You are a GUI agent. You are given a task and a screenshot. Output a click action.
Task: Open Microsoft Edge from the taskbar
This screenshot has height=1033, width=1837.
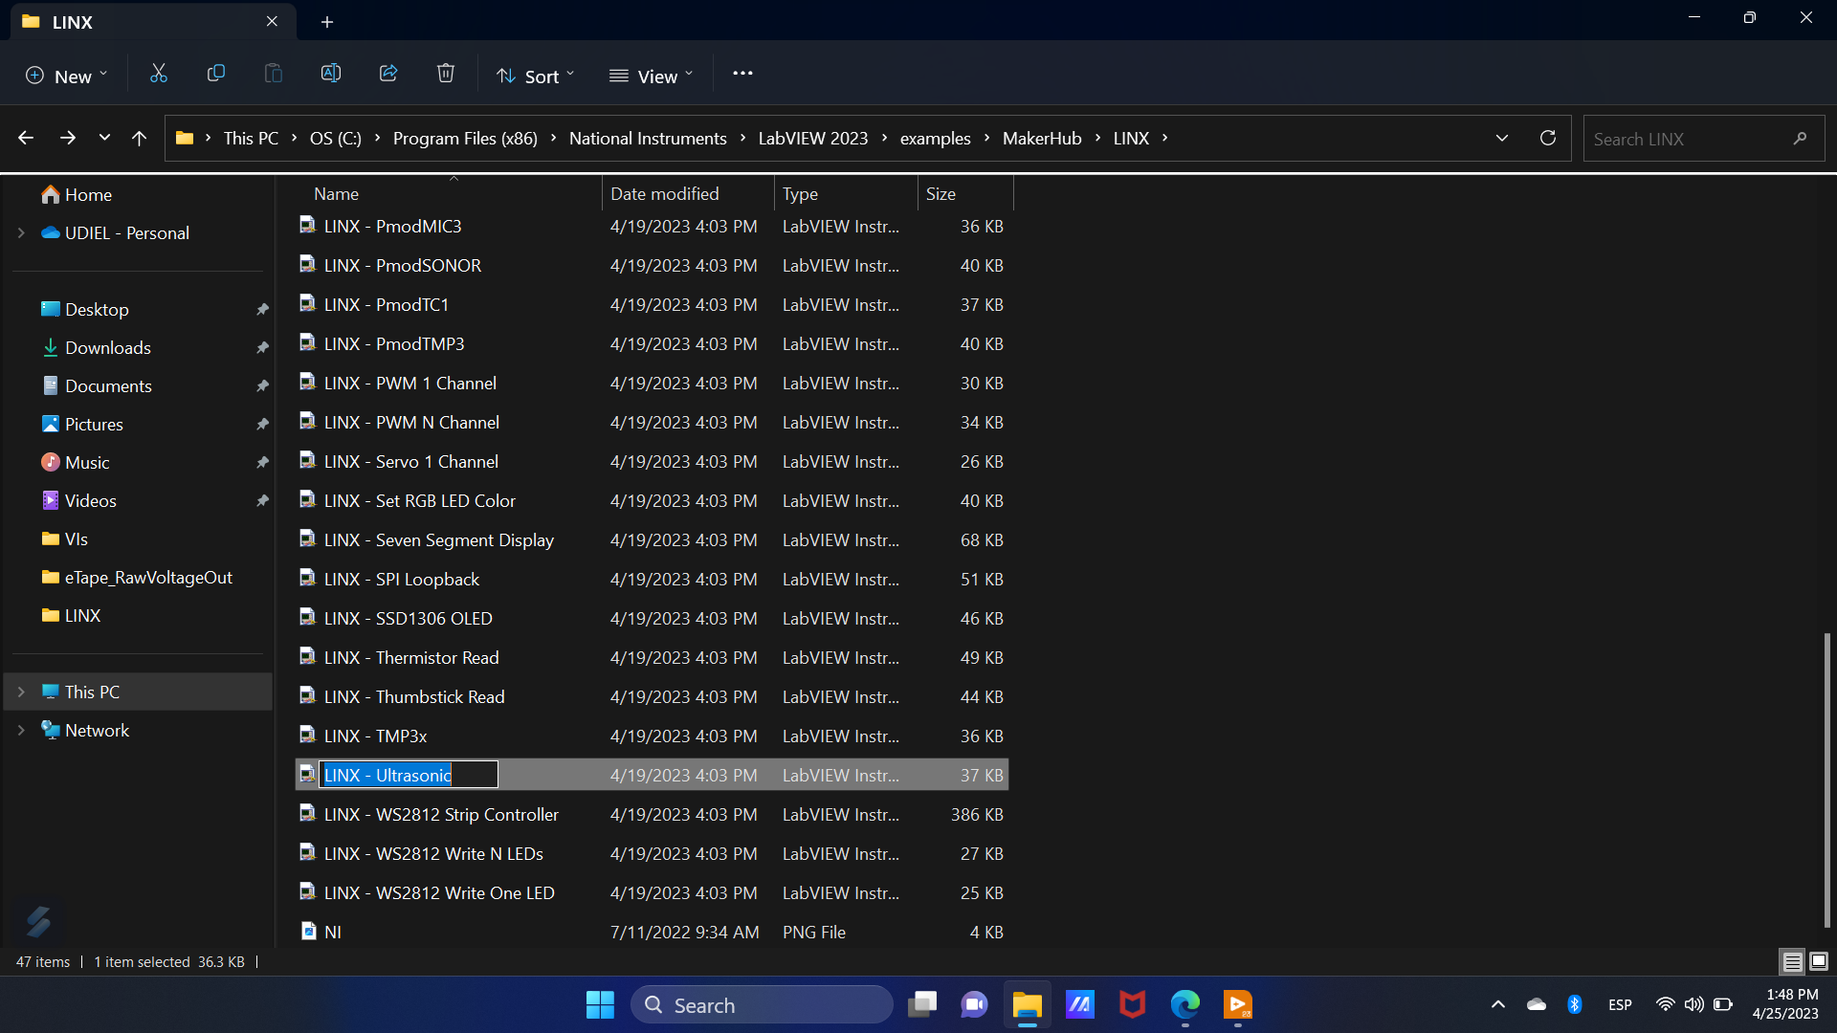click(1184, 1005)
